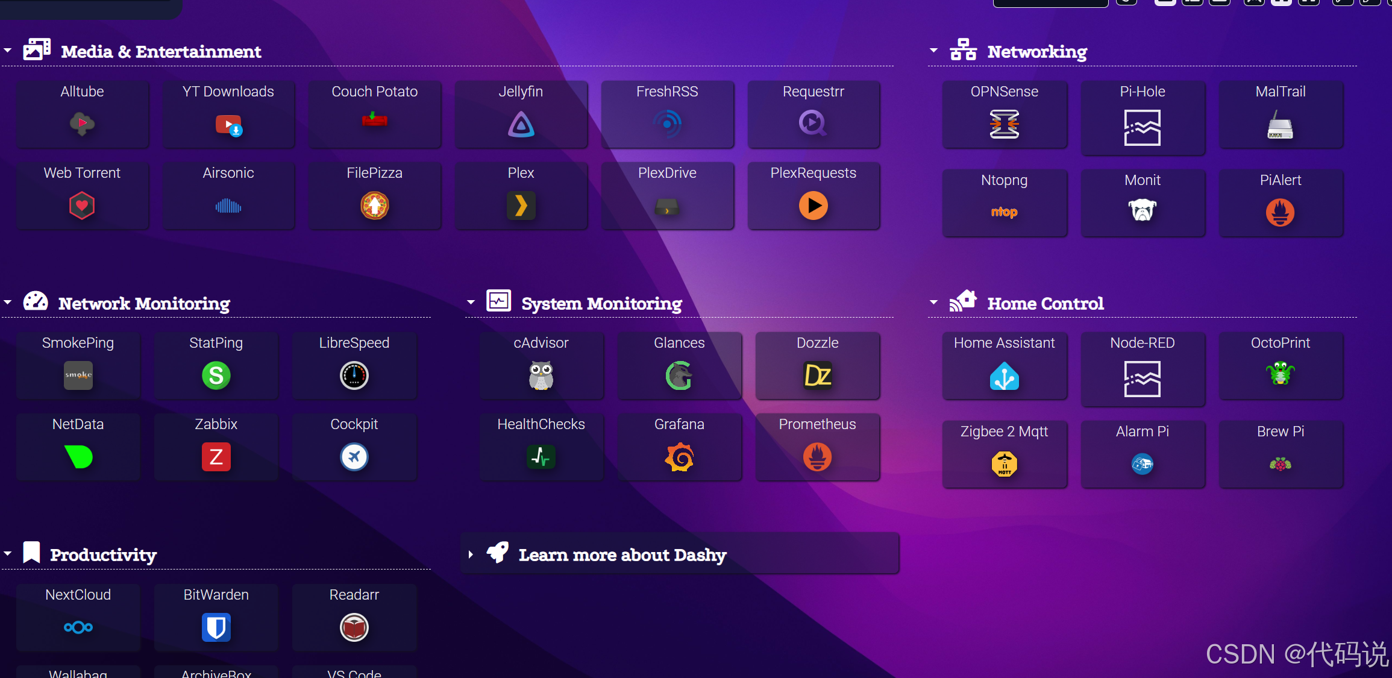Click the MalTrail router icon

click(1280, 124)
